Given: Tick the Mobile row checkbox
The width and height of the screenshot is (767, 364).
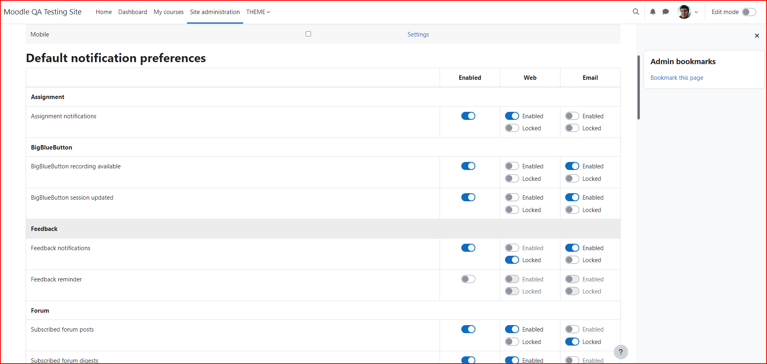Looking at the screenshot, I should [308, 34].
